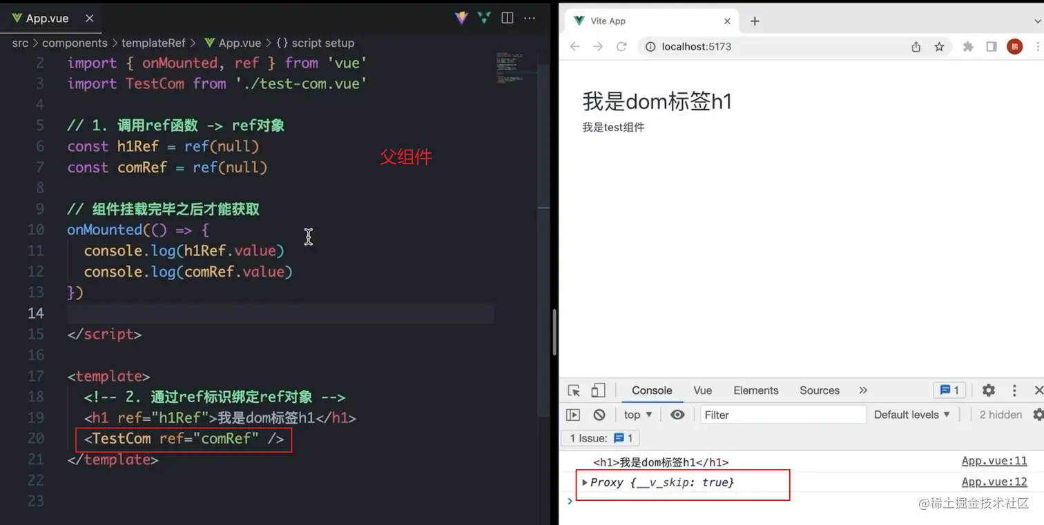Click './test-com.vue' import path
The height and width of the screenshot is (525, 1044).
point(301,83)
